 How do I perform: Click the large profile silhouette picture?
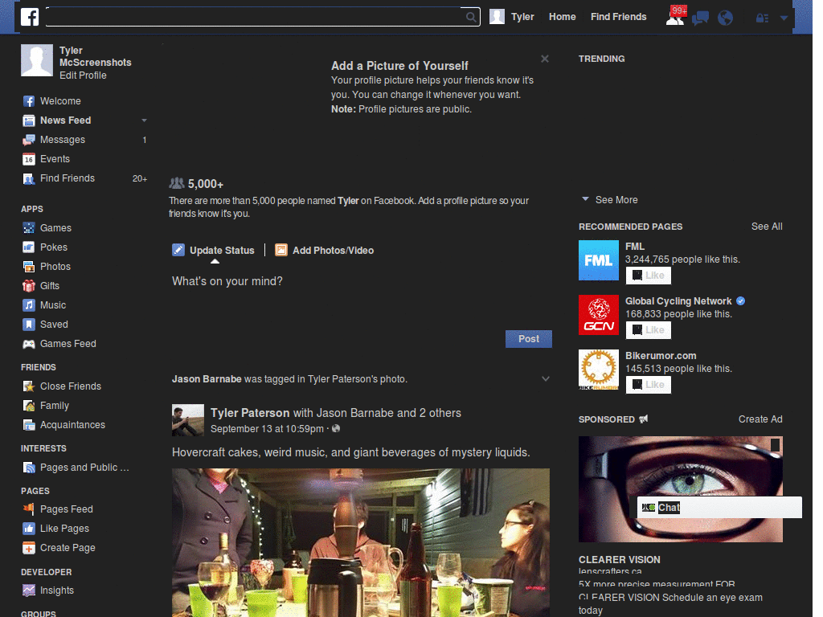click(x=37, y=60)
